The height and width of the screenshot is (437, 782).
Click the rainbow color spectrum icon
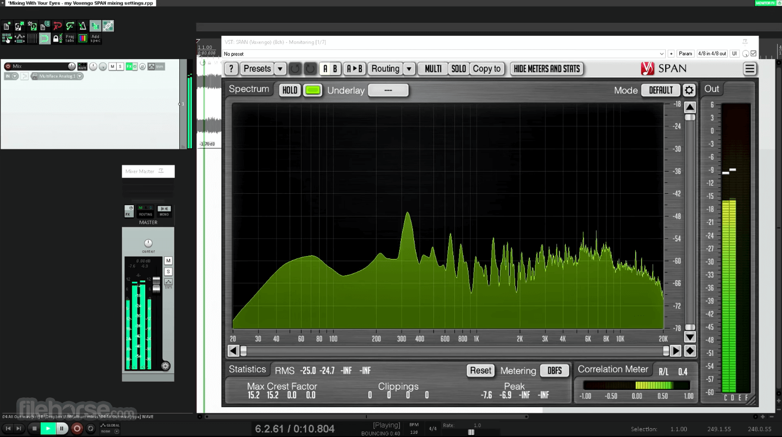[83, 38]
